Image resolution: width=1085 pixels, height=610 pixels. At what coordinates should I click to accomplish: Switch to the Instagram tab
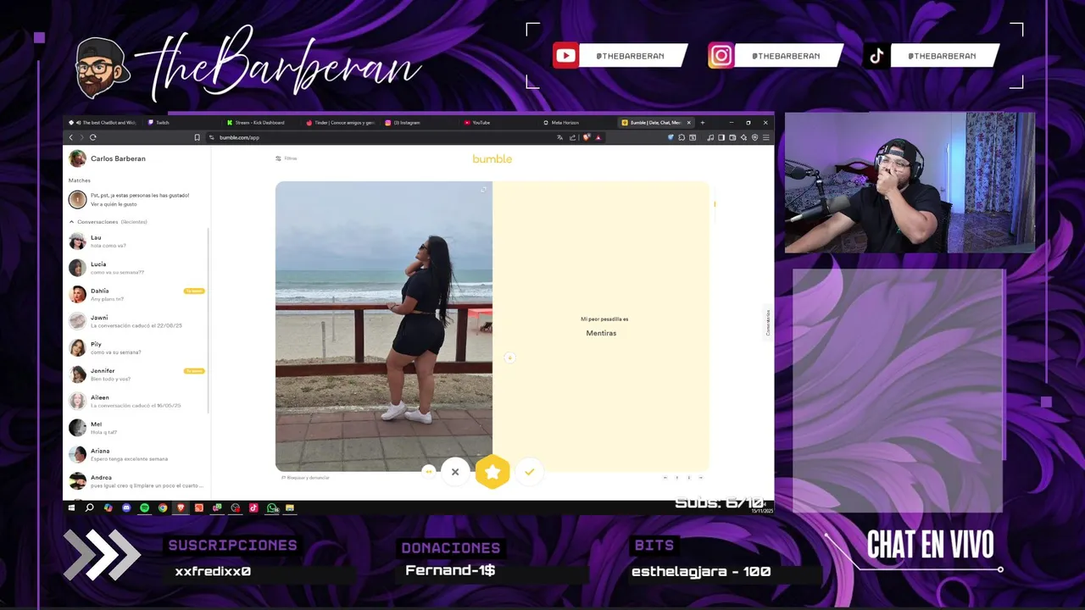[419, 122]
